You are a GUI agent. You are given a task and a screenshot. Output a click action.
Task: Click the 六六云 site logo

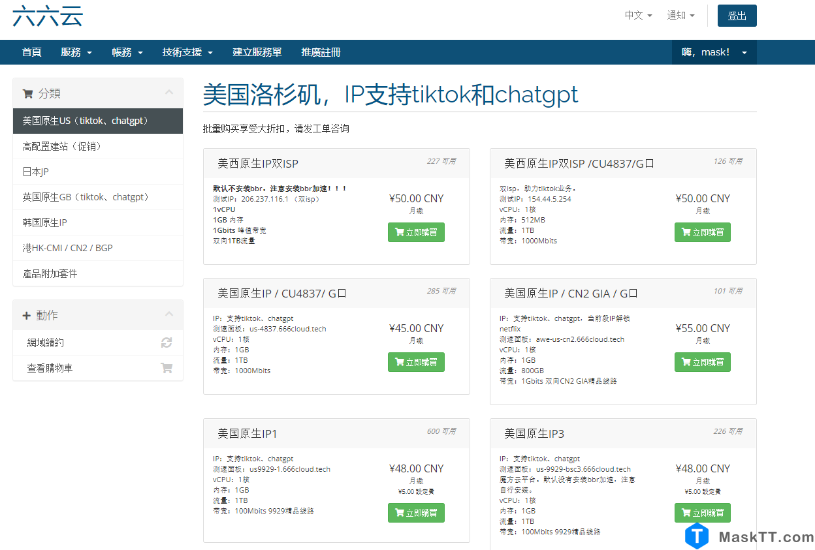[48, 16]
